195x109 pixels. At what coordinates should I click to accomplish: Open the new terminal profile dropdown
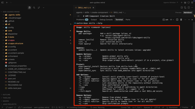click(x=173, y=20)
